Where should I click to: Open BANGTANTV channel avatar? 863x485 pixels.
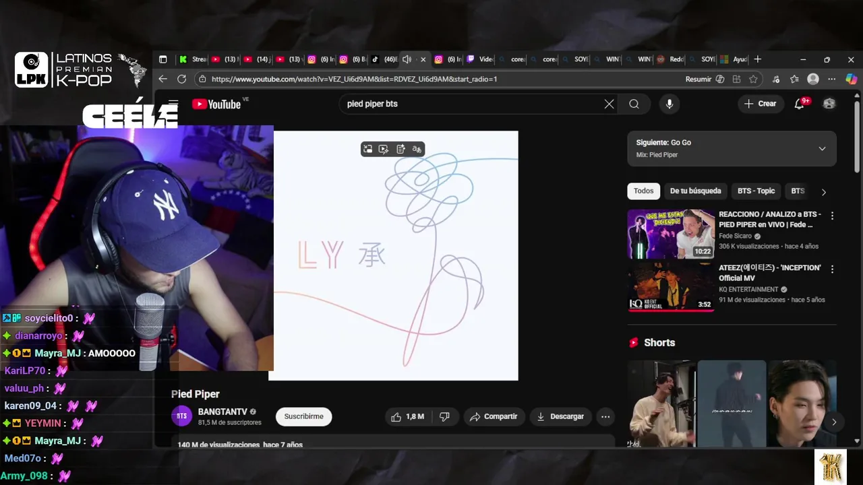182,416
